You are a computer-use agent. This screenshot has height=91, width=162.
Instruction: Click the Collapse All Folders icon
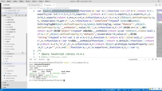26,15
